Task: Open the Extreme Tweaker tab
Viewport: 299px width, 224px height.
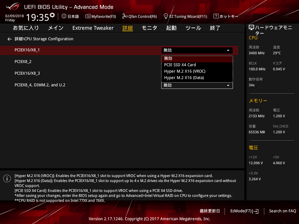Action: (x=93, y=28)
